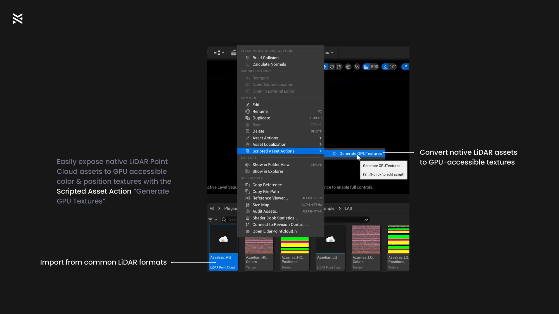
Task: Click the LAS breadcrumb folder
Action: [x=348, y=208]
